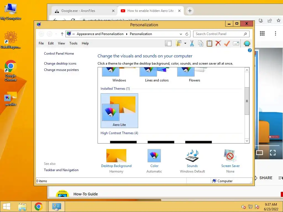Open the View menu
This screenshot has width=283, height=212.
tap(61, 43)
